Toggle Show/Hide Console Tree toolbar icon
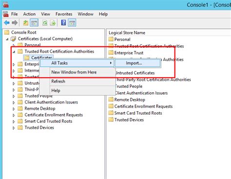Viewport: 231px width, 179px height. point(34,23)
